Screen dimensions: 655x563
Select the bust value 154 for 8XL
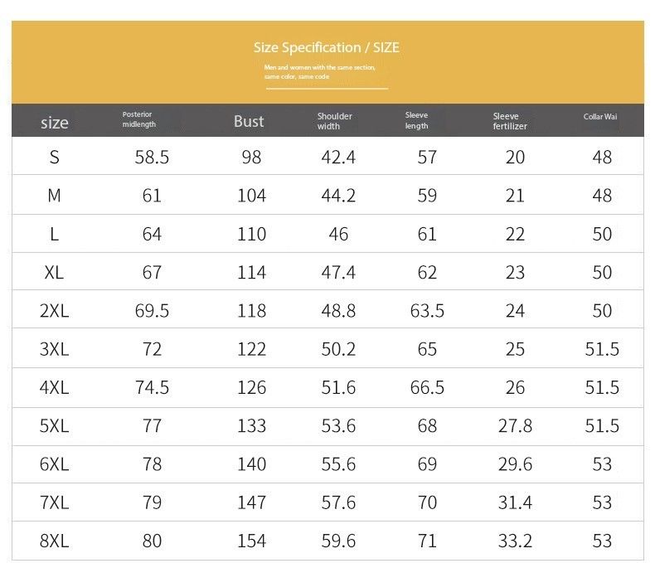click(x=251, y=541)
